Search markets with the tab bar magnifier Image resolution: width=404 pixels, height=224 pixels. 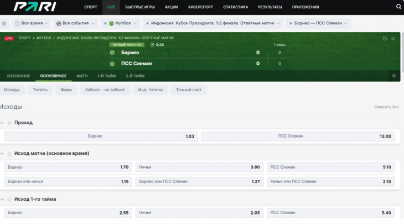tap(394, 76)
